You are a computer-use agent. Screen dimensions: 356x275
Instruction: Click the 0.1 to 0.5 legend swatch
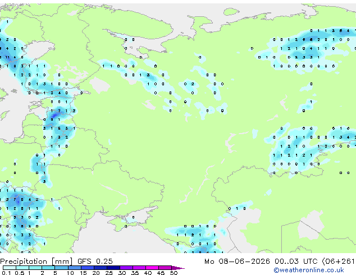[x=10, y=268]
